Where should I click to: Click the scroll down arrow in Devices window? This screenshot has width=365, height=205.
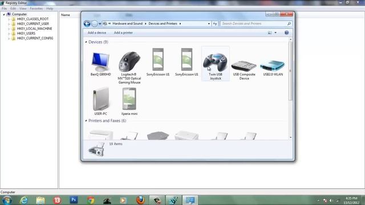coord(290,138)
